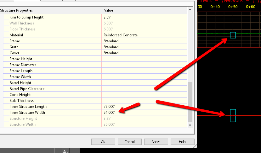The width and height of the screenshot is (261, 153).
Task: Select the Cover property label
Action: tap(14, 53)
